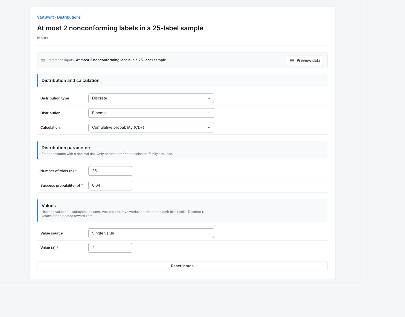Click the Value source field label
This screenshot has height=317, width=405.
click(x=52, y=233)
